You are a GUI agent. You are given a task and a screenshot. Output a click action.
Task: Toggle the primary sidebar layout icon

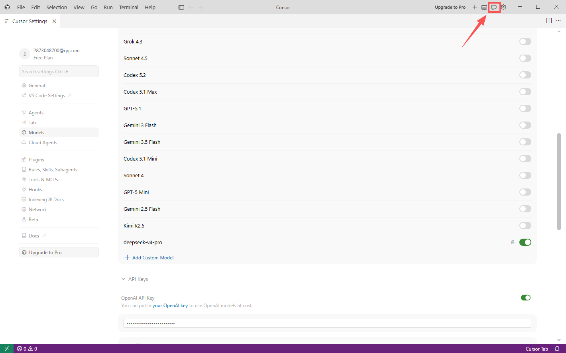(181, 7)
